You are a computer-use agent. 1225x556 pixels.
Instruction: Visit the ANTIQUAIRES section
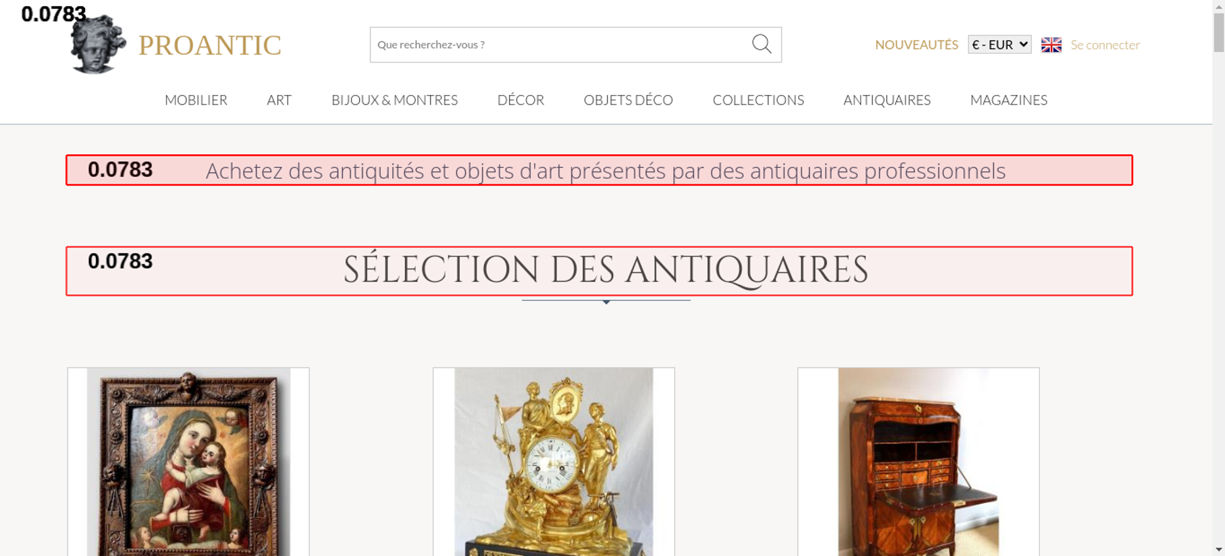point(887,100)
